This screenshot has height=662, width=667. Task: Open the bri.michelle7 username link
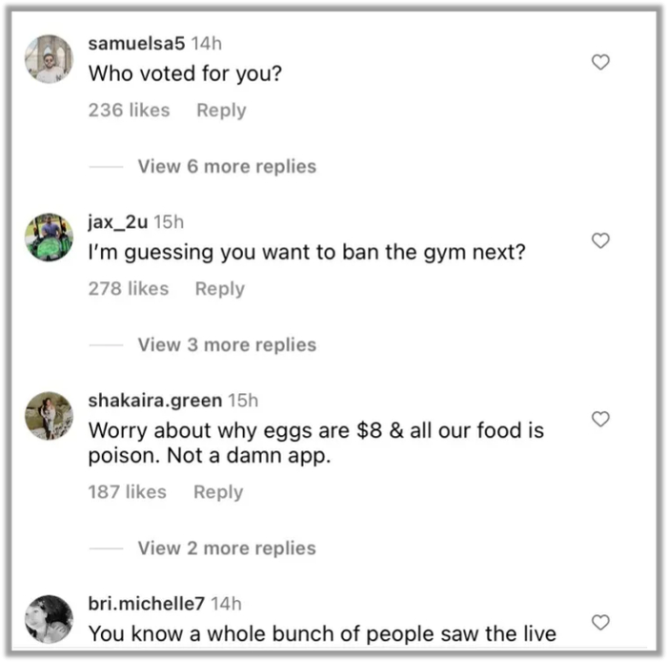[146, 603]
